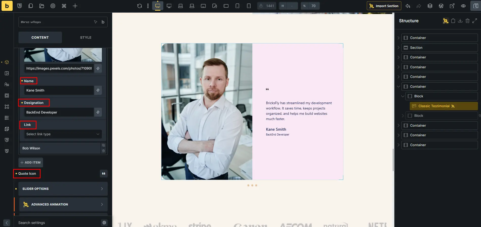
Task: Open the layers stack icon
Action: coord(430,6)
